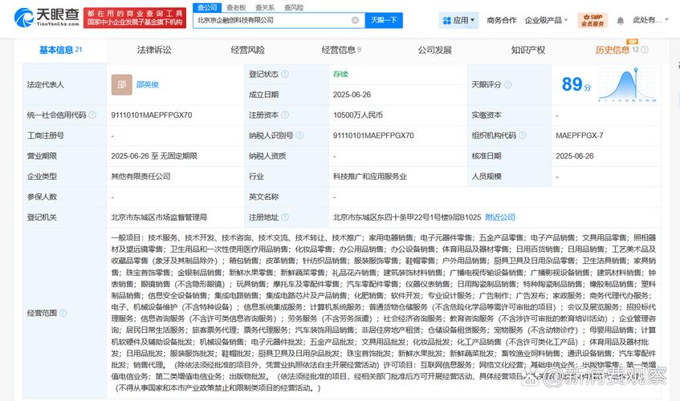This screenshot has height=401, width=680.
Task: Click the red promotional banner
Action: click(134, 18)
